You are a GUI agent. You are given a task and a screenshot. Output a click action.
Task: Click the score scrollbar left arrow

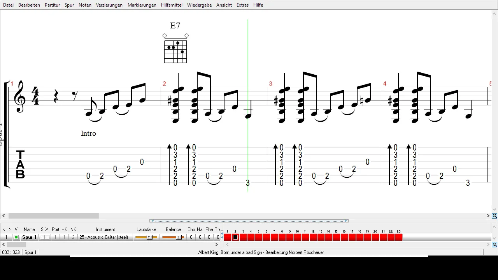click(x=4, y=216)
